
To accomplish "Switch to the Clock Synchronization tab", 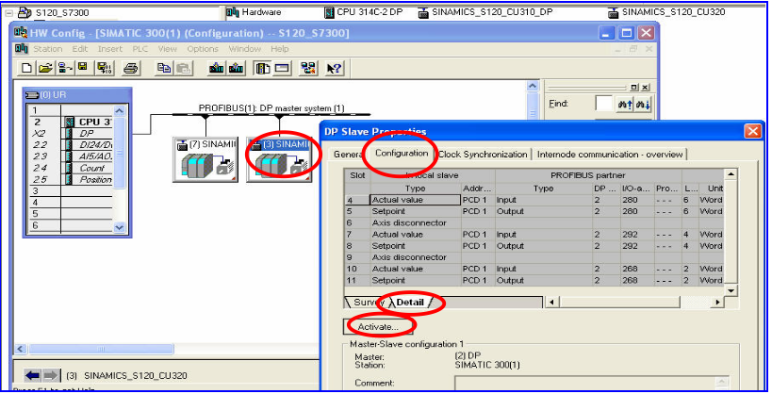I will tap(484, 154).
